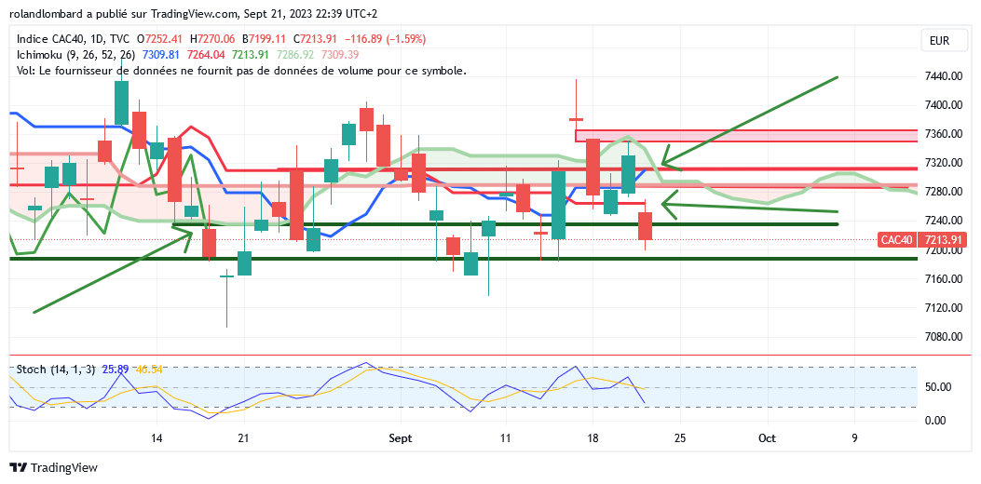Click the '9' date label on time axis

(854, 438)
